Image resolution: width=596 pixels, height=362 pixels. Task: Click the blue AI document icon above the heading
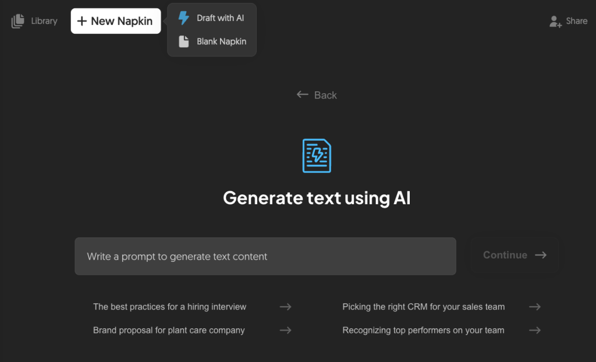tap(316, 155)
